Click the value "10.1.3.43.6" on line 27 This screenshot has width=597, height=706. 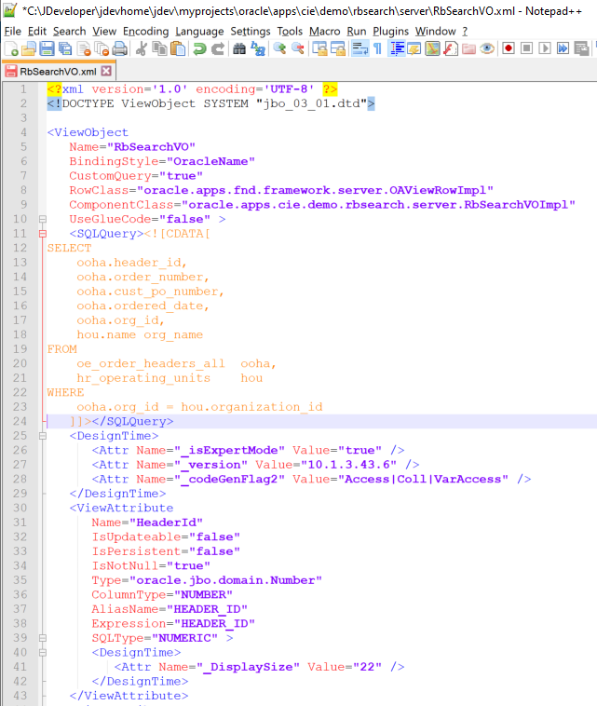tap(348, 465)
